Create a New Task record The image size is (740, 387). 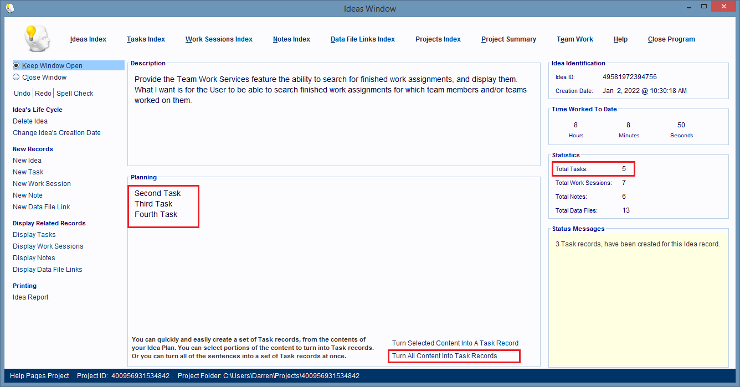click(x=28, y=172)
